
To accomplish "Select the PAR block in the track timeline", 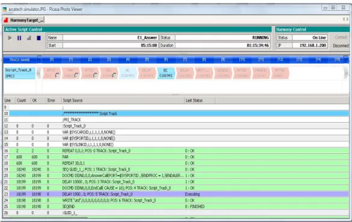I will pos(70,73).
